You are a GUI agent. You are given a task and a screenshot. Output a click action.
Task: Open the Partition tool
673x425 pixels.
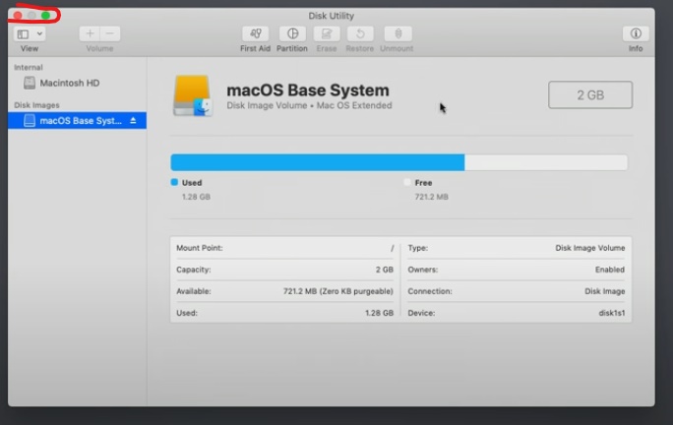[292, 33]
